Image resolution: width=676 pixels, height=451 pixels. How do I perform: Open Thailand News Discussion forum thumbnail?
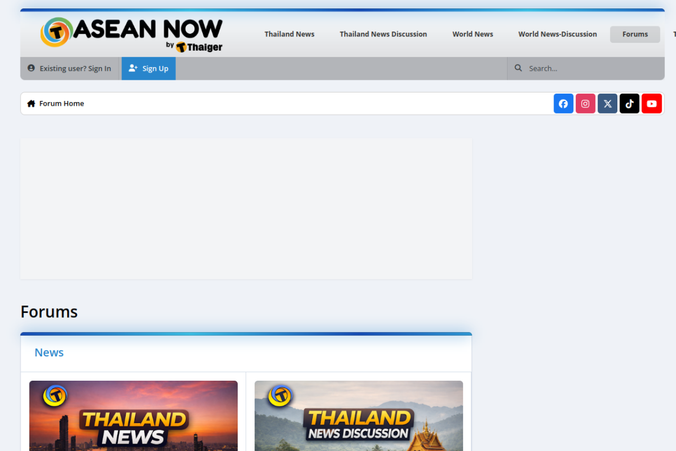click(x=359, y=416)
